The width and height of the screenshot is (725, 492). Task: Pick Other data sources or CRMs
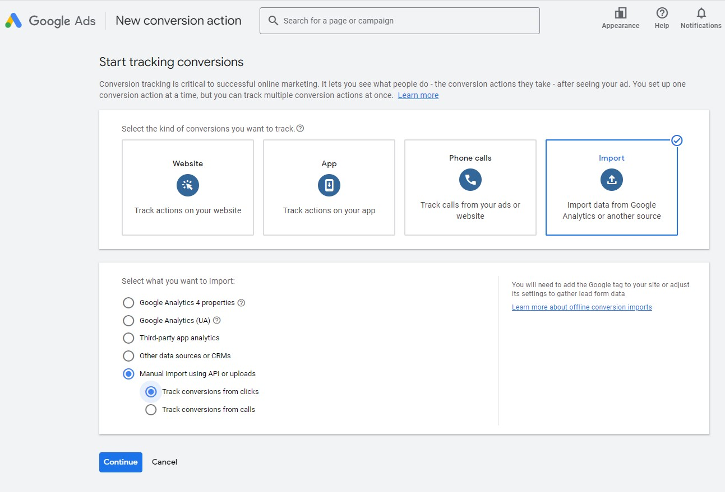(x=128, y=356)
